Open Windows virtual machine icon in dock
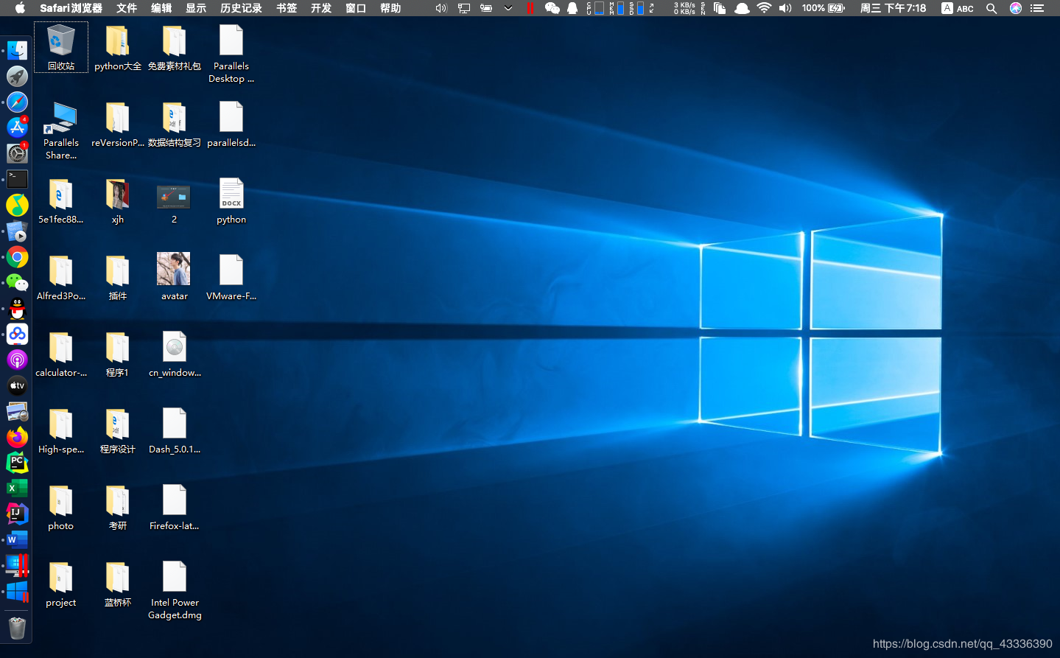 tap(17, 591)
